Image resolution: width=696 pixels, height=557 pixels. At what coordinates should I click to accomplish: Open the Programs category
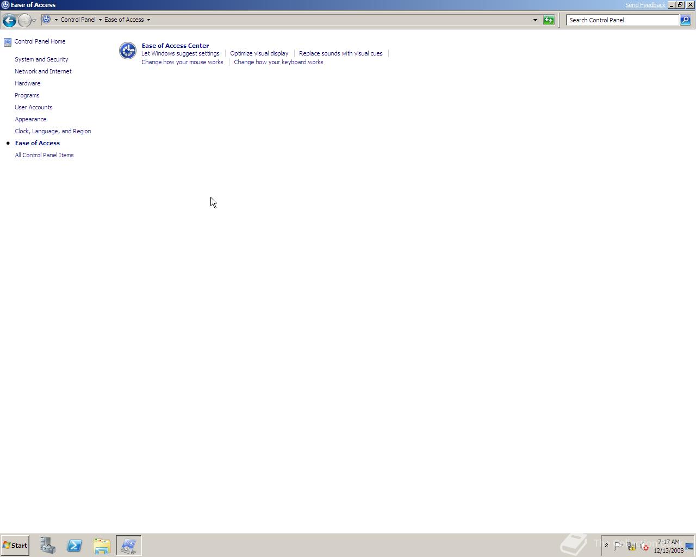click(x=27, y=95)
